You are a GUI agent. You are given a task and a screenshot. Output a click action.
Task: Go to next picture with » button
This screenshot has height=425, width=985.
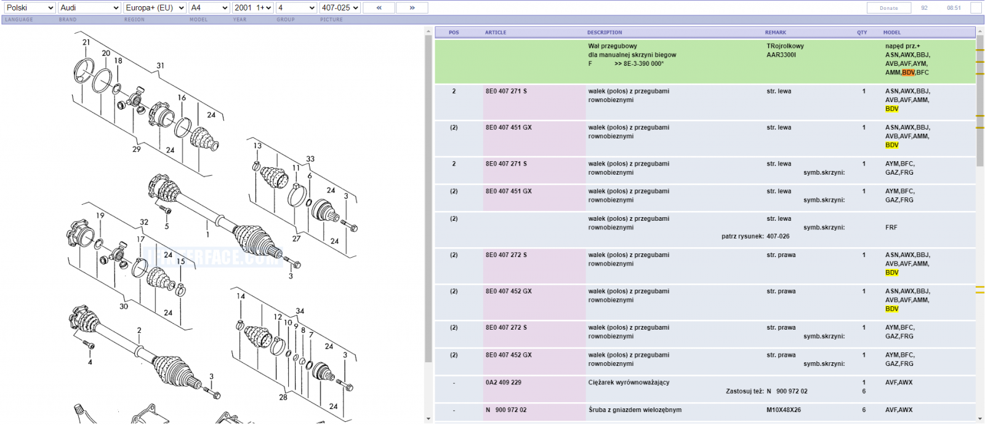coord(412,8)
